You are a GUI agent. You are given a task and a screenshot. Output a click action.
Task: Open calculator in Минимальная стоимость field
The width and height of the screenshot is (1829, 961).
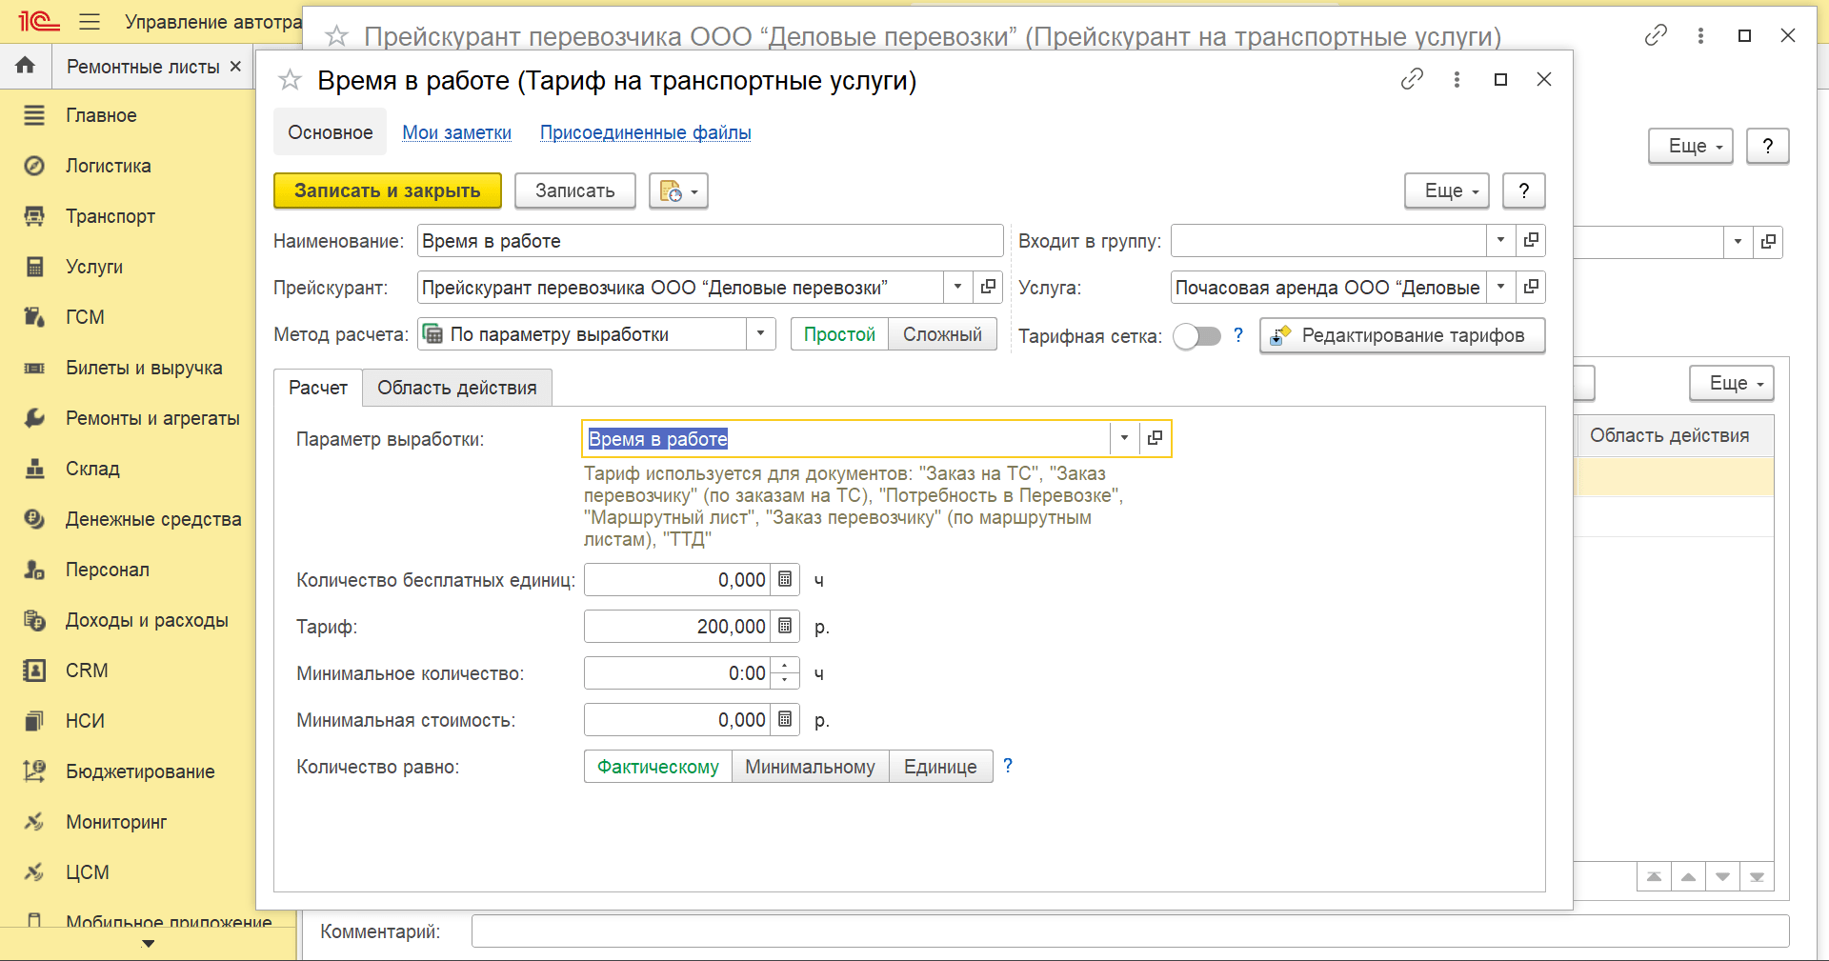pos(785,720)
